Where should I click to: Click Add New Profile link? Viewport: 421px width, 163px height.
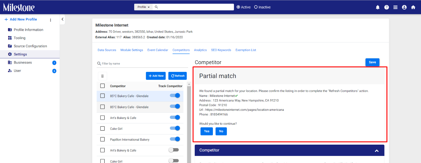[21, 19]
